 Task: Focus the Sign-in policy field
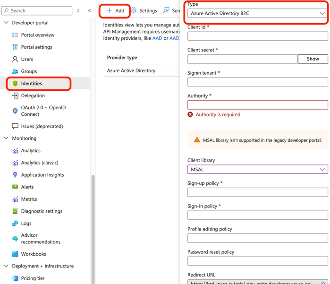coord(258,215)
